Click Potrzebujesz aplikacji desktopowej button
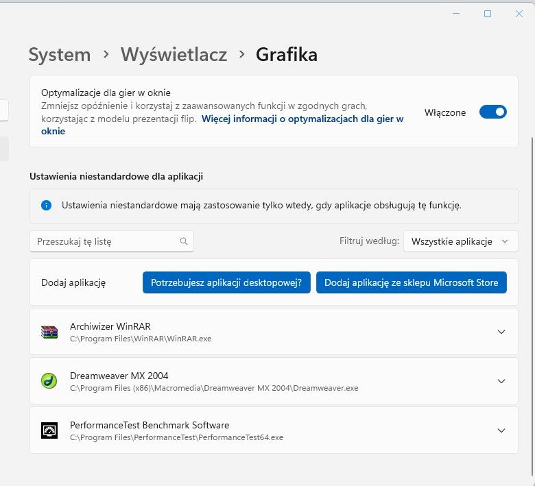The height and width of the screenshot is (486, 535). coord(226,282)
